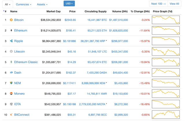Click Bitcoin volume $1,487,510,000
This screenshot has width=185, height=121.
(x=119, y=20)
